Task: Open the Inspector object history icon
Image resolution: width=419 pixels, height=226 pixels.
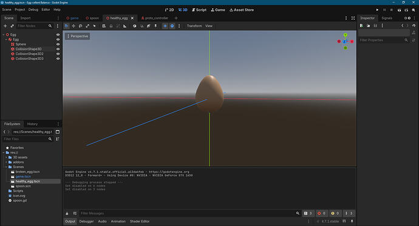Action: point(414,25)
